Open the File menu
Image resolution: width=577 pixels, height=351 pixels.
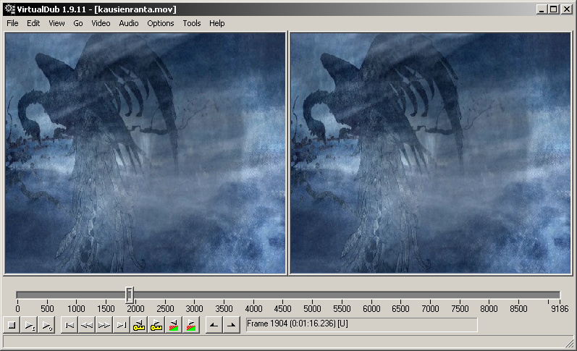pyautogui.click(x=12, y=23)
